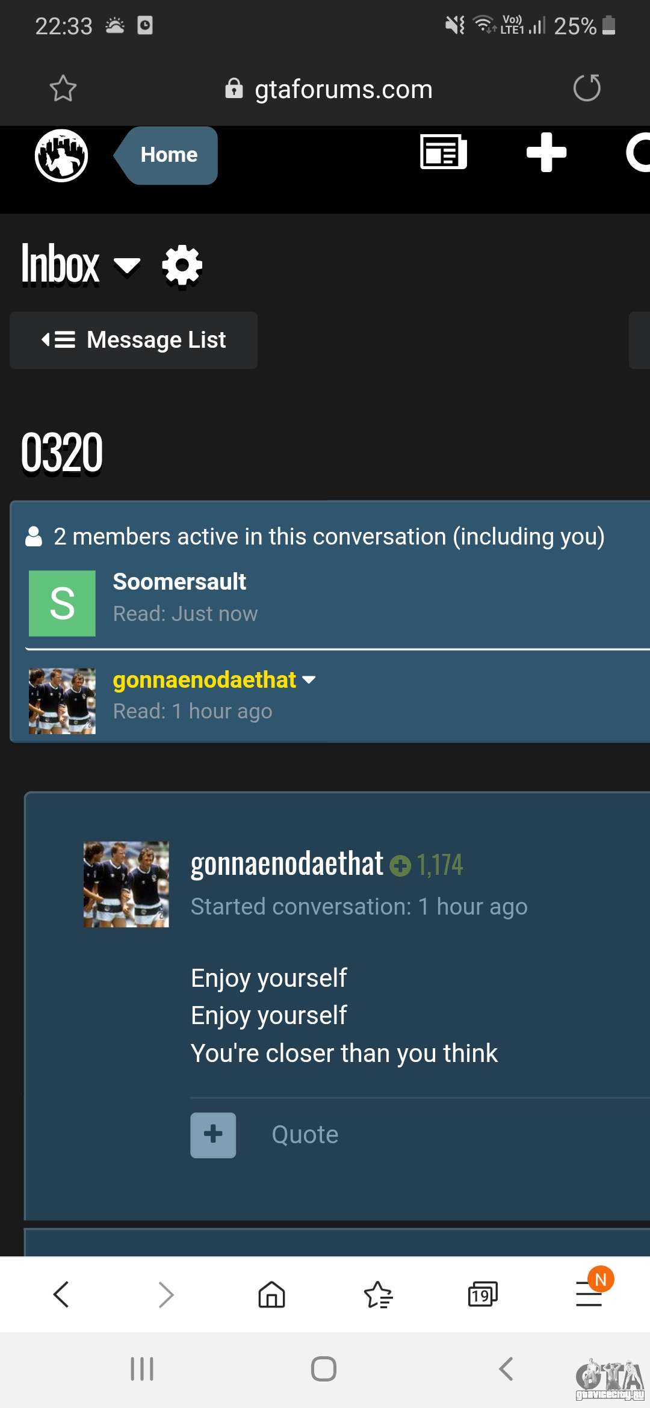Open the browser tabs counter showing 19

pyautogui.click(x=483, y=1294)
